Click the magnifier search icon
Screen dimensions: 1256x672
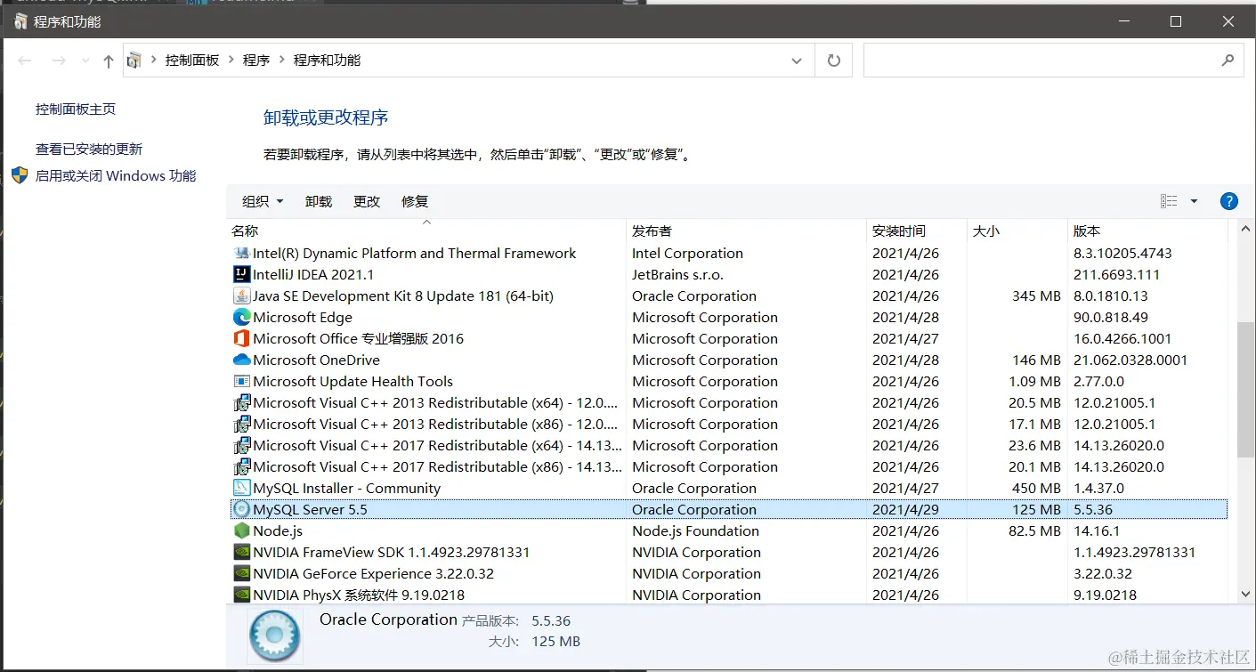pyautogui.click(x=1228, y=61)
